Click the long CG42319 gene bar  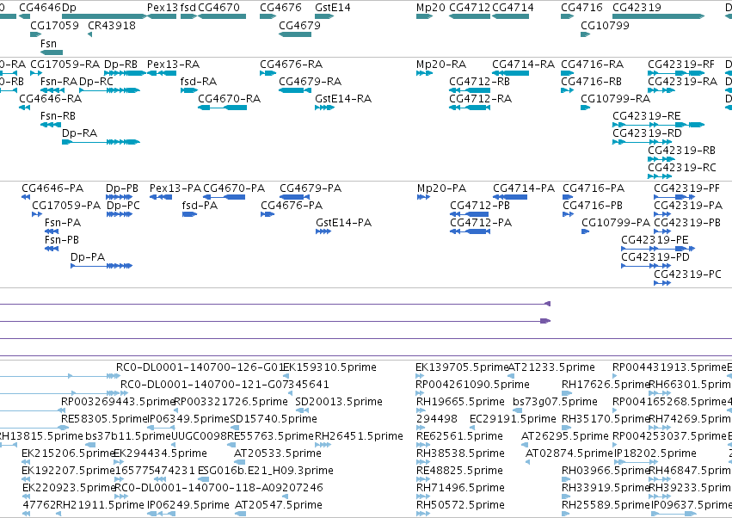(658, 16)
